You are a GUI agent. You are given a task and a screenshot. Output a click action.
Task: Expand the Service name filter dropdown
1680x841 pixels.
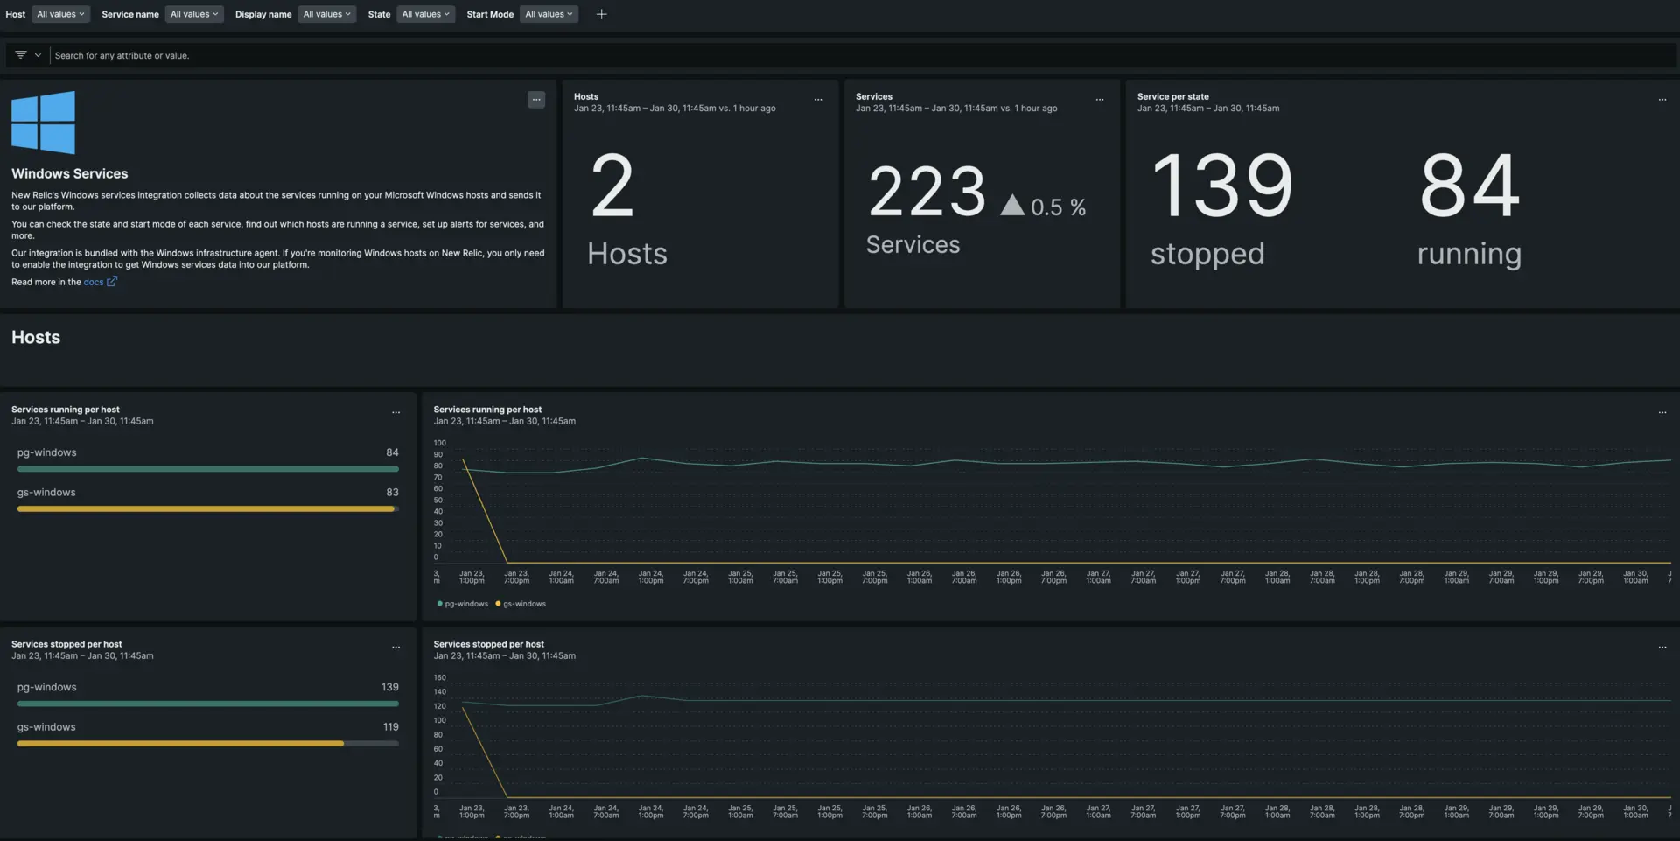pyautogui.click(x=194, y=14)
